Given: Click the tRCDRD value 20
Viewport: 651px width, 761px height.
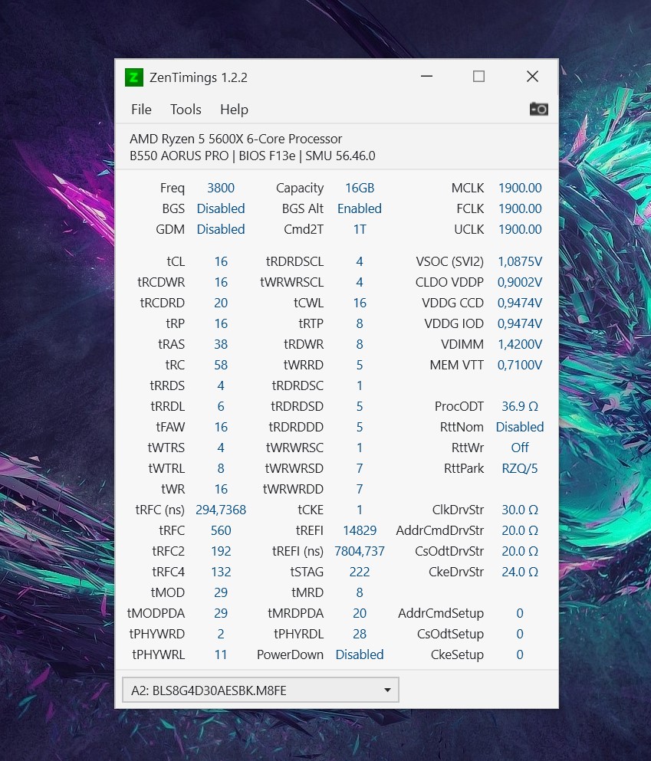Looking at the screenshot, I should pyautogui.click(x=221, y=303).
